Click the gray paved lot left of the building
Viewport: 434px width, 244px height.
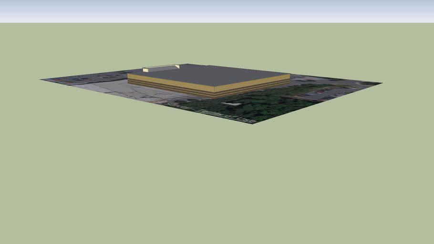(105, 87)
